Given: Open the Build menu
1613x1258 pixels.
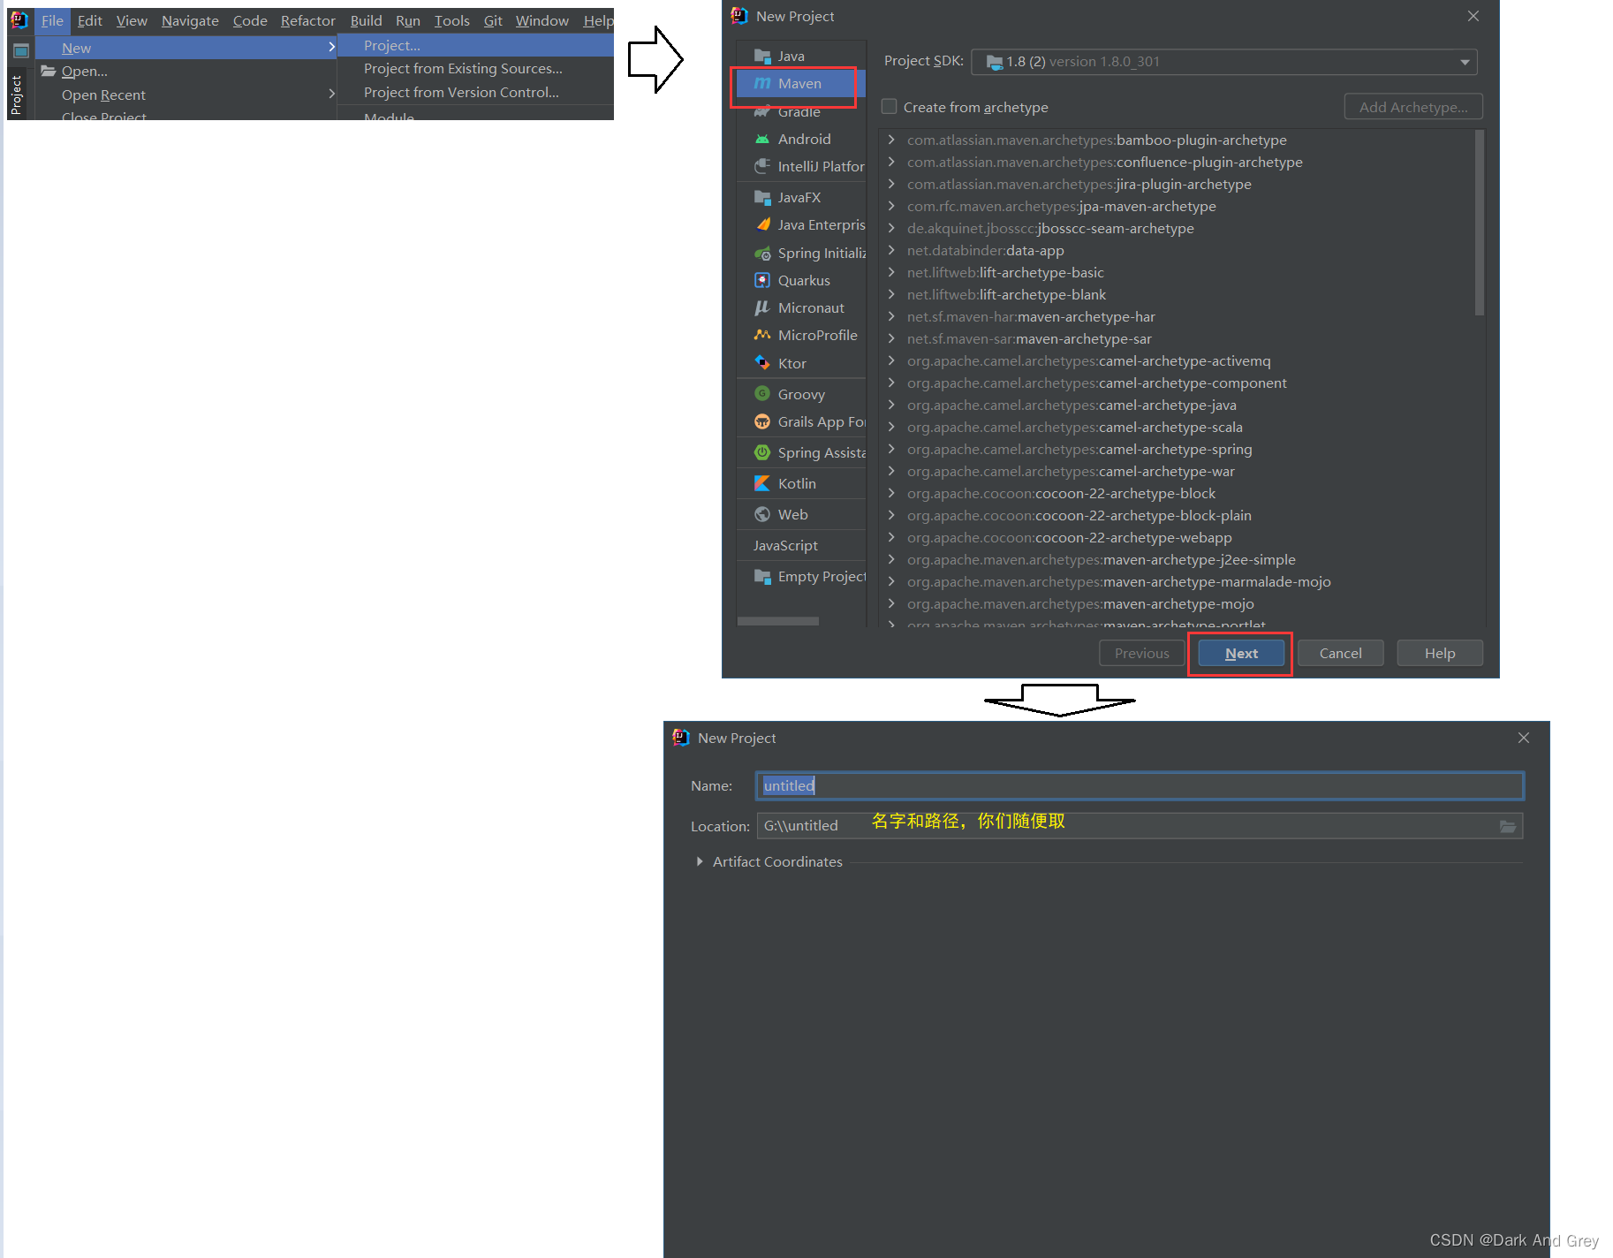Looking at the screenshot, I should click(x=366, y=20).
